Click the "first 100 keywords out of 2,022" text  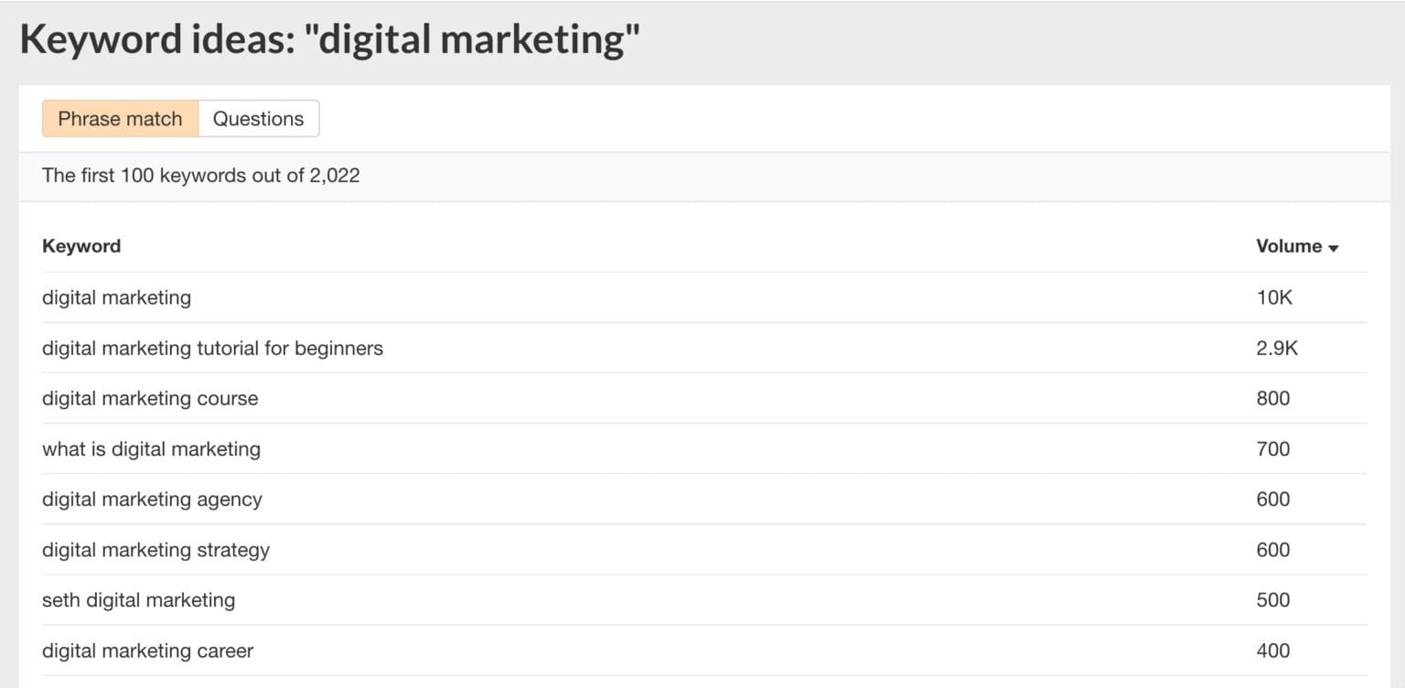point(200,175)
